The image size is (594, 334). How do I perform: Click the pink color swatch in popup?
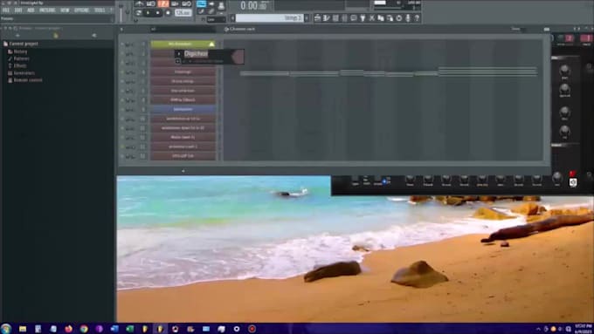click(238, 57)
